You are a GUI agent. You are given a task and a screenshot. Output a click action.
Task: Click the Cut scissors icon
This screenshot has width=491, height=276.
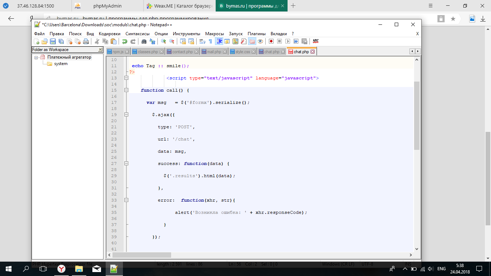(x=97, y=41)
